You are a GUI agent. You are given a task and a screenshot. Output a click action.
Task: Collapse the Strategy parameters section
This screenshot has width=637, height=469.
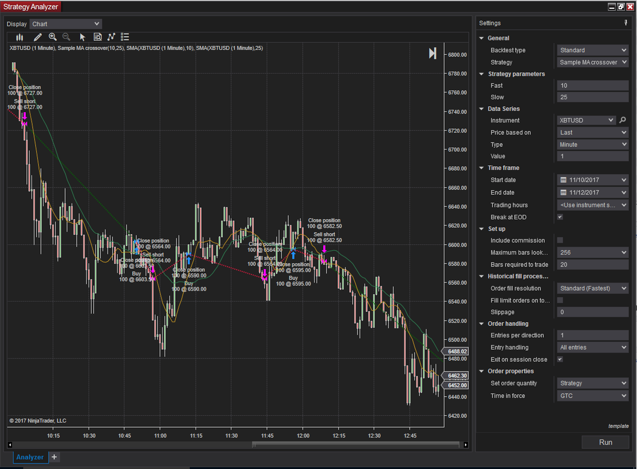[x=482, y=74]
